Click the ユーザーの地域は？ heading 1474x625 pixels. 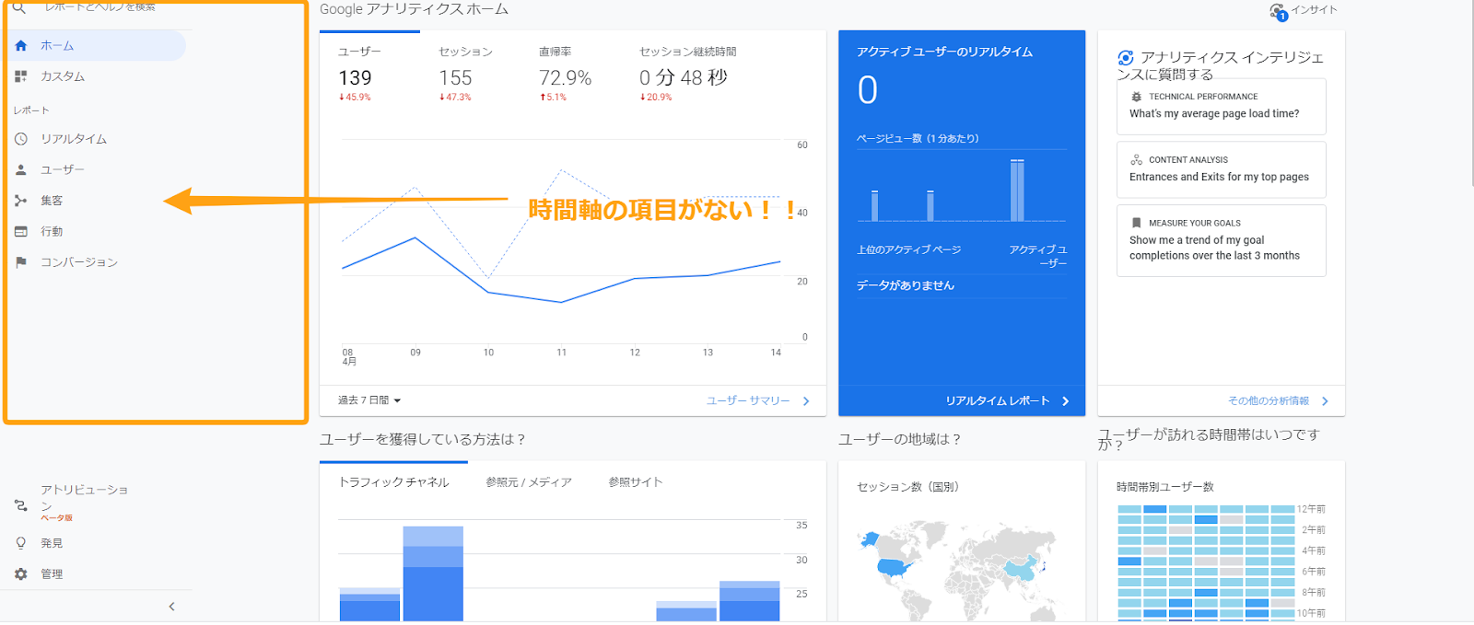click(x=899, y=439)
